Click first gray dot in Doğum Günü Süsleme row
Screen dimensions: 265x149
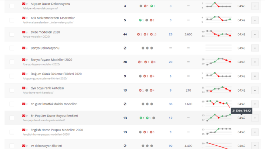click(x=140, y=76)
